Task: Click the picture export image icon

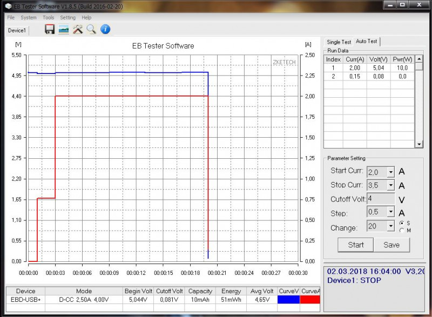Action: 64,29
